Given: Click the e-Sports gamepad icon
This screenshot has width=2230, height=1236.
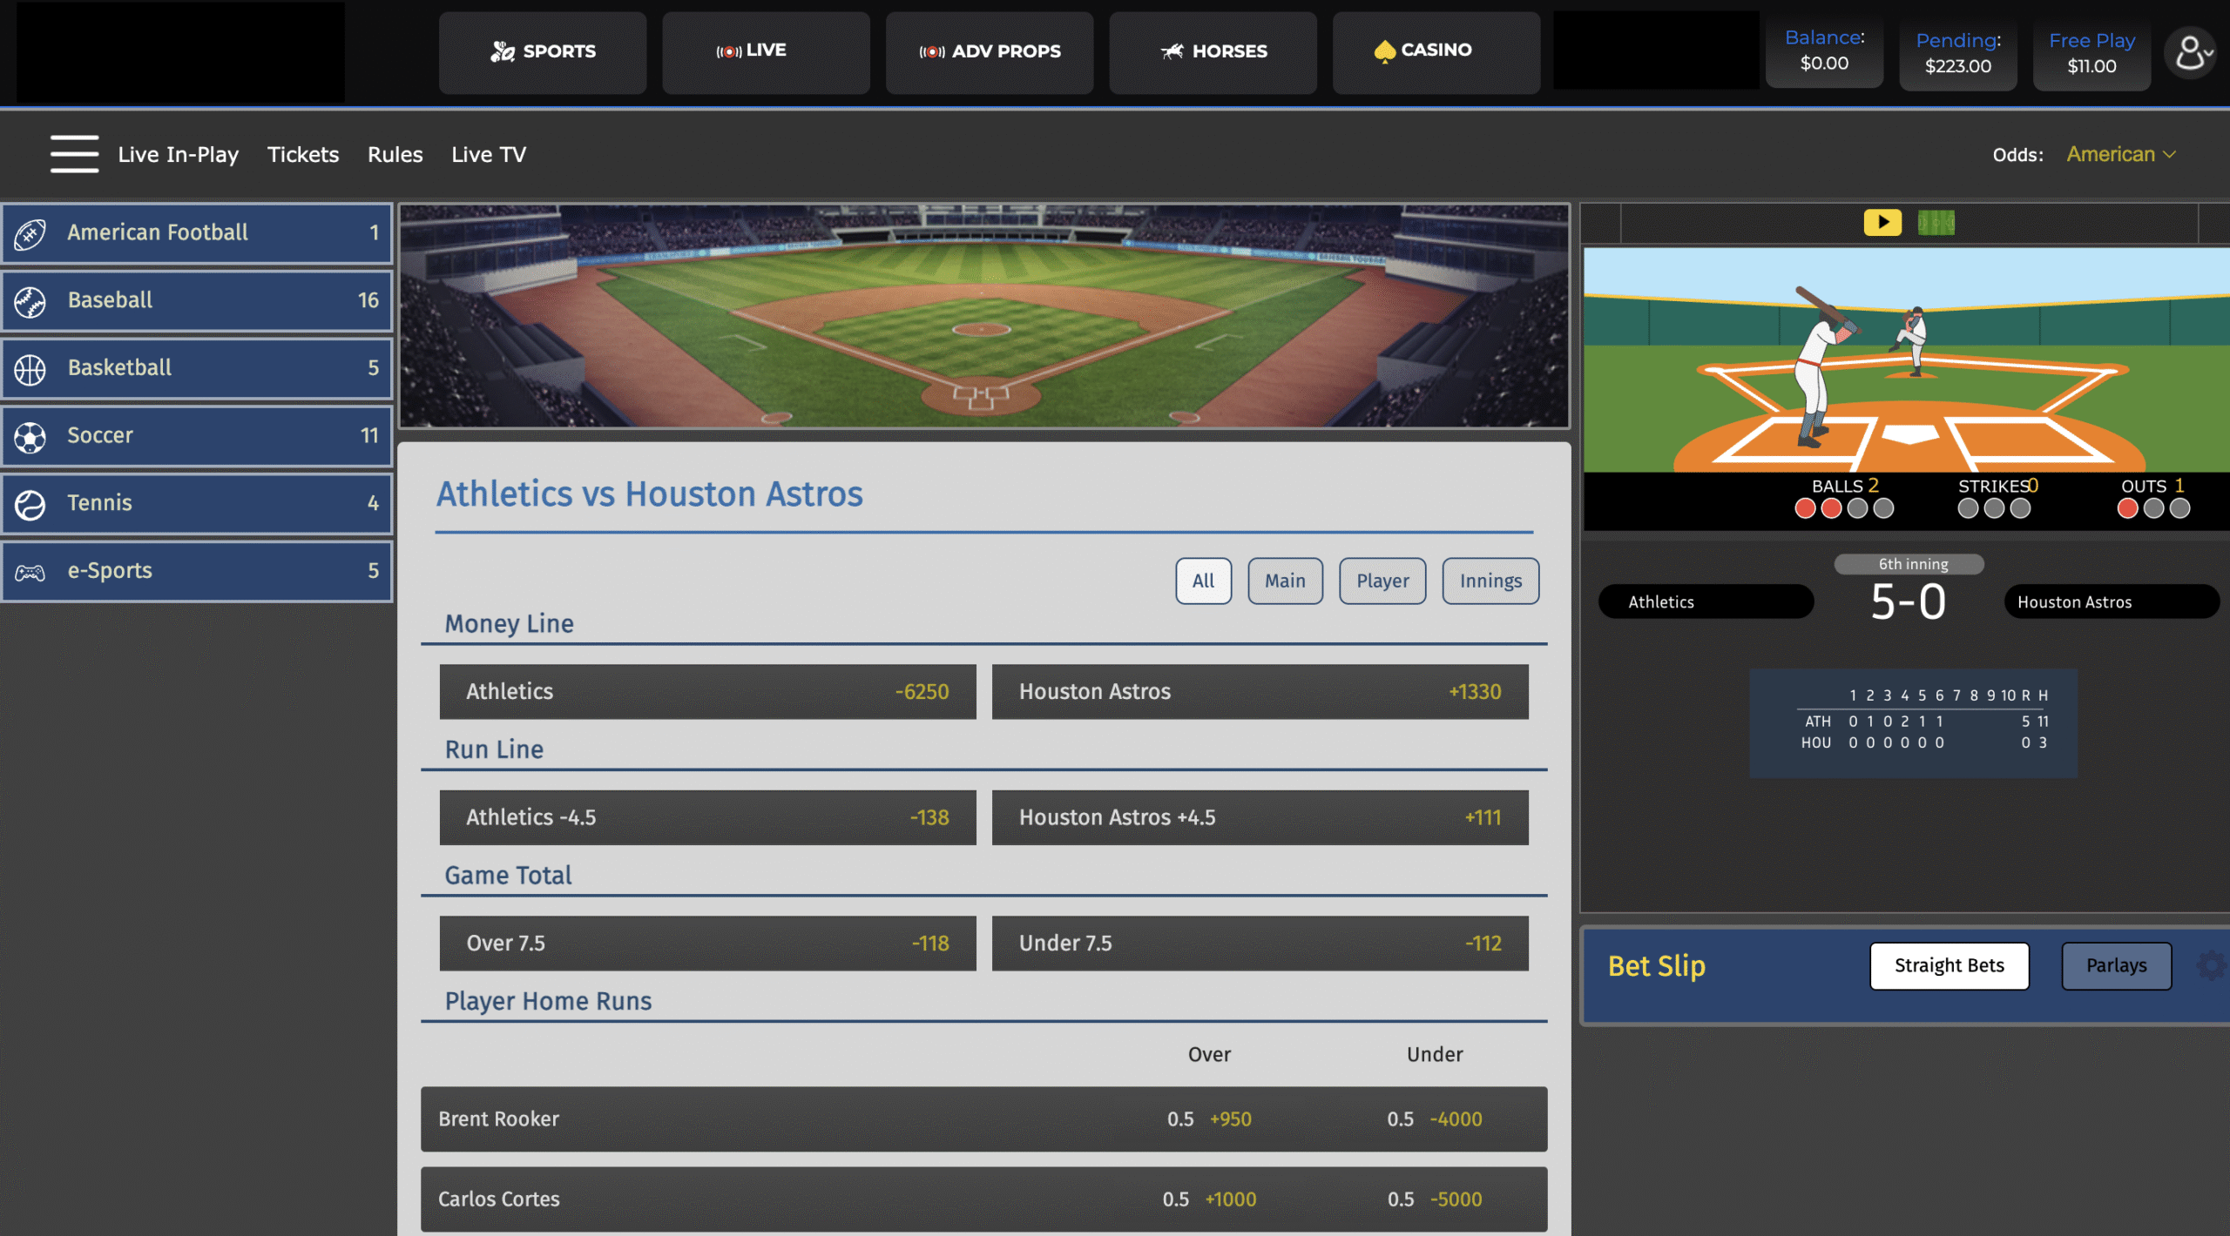Looking at the screenshot, I should (30, 572).
